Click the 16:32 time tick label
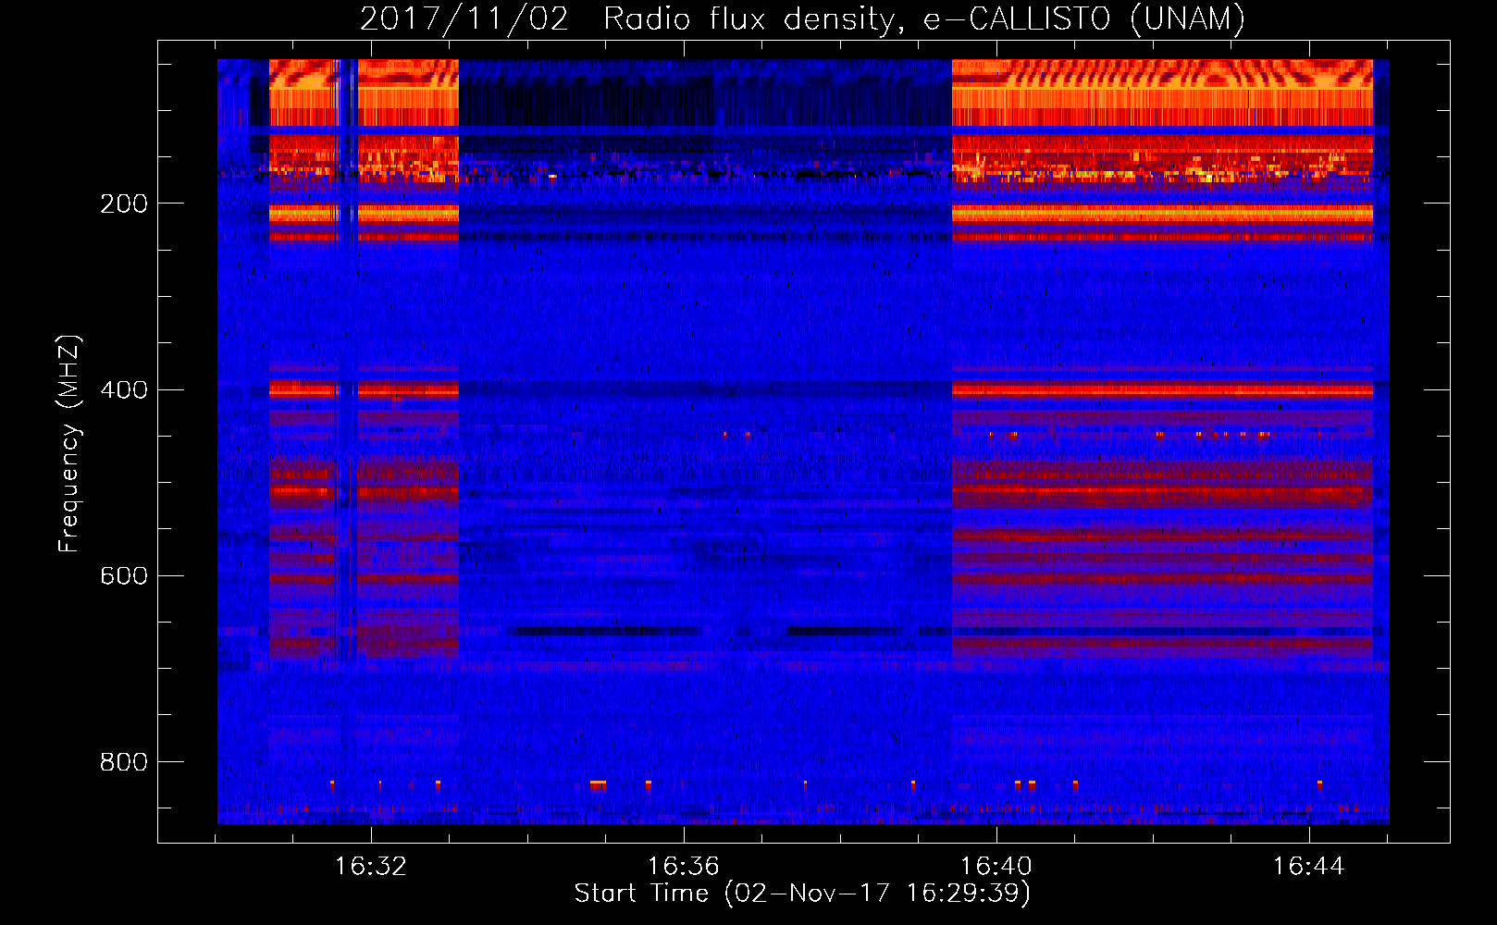Viewport: 1497px width, 925px height. point(370,867)
